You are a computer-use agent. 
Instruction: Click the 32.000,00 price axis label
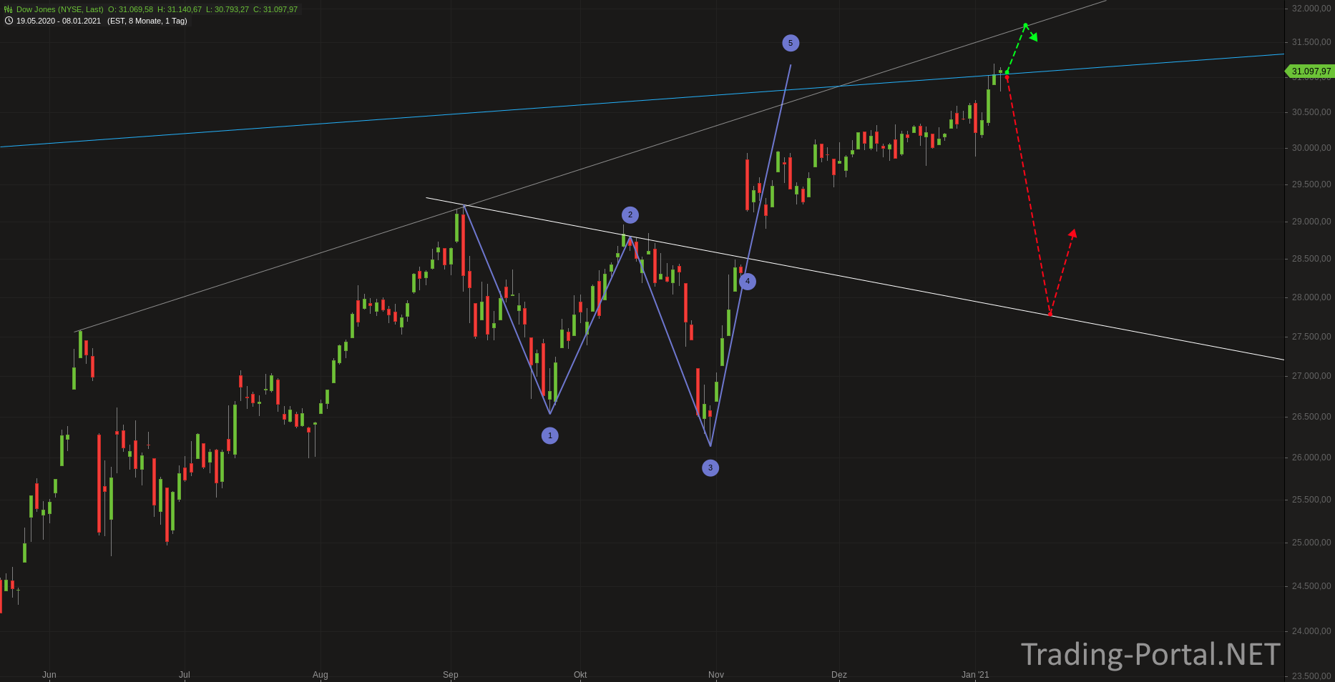(x=1311, y=9)
